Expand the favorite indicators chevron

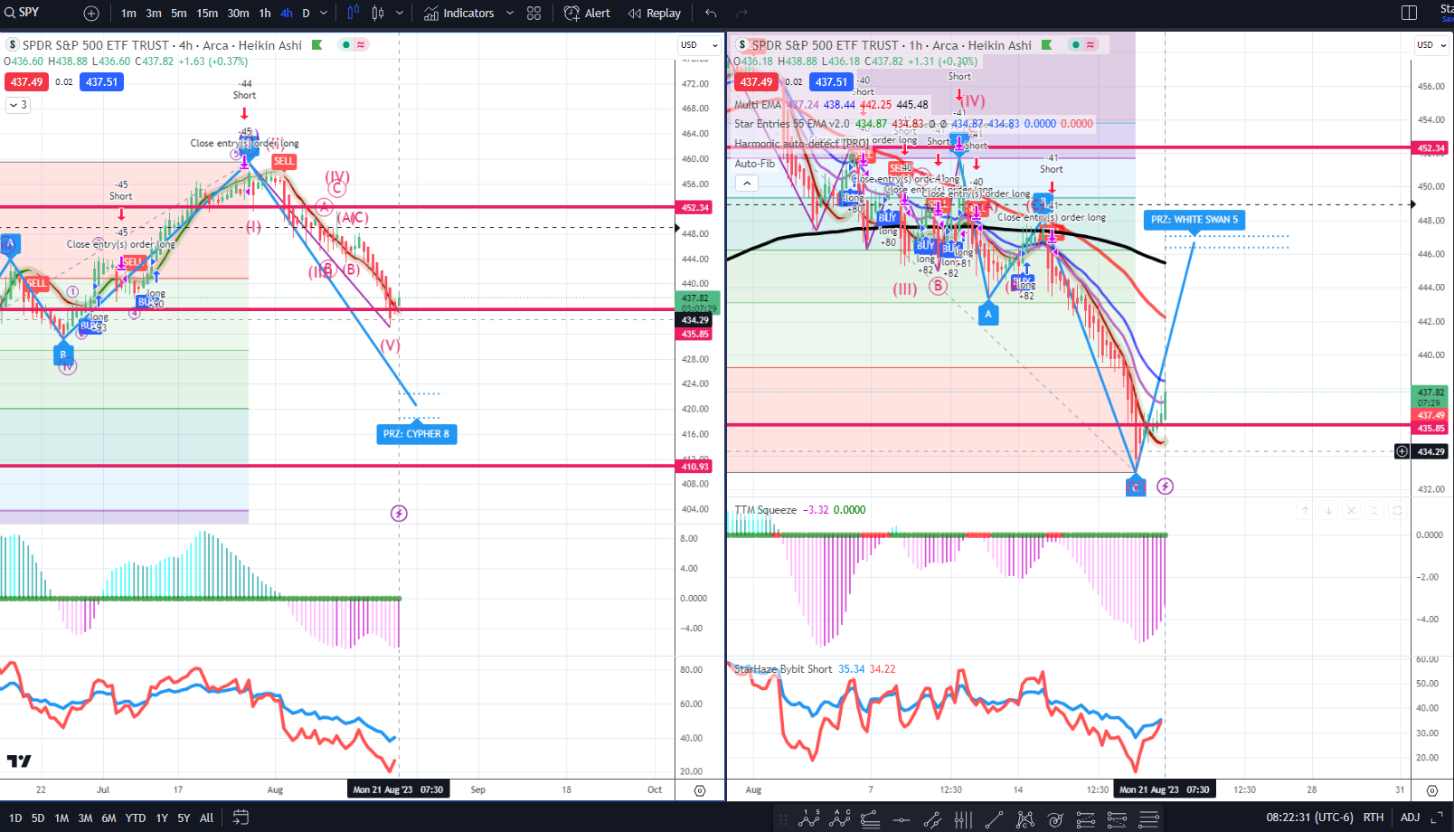pyautogui.click(x=510, y=14)
